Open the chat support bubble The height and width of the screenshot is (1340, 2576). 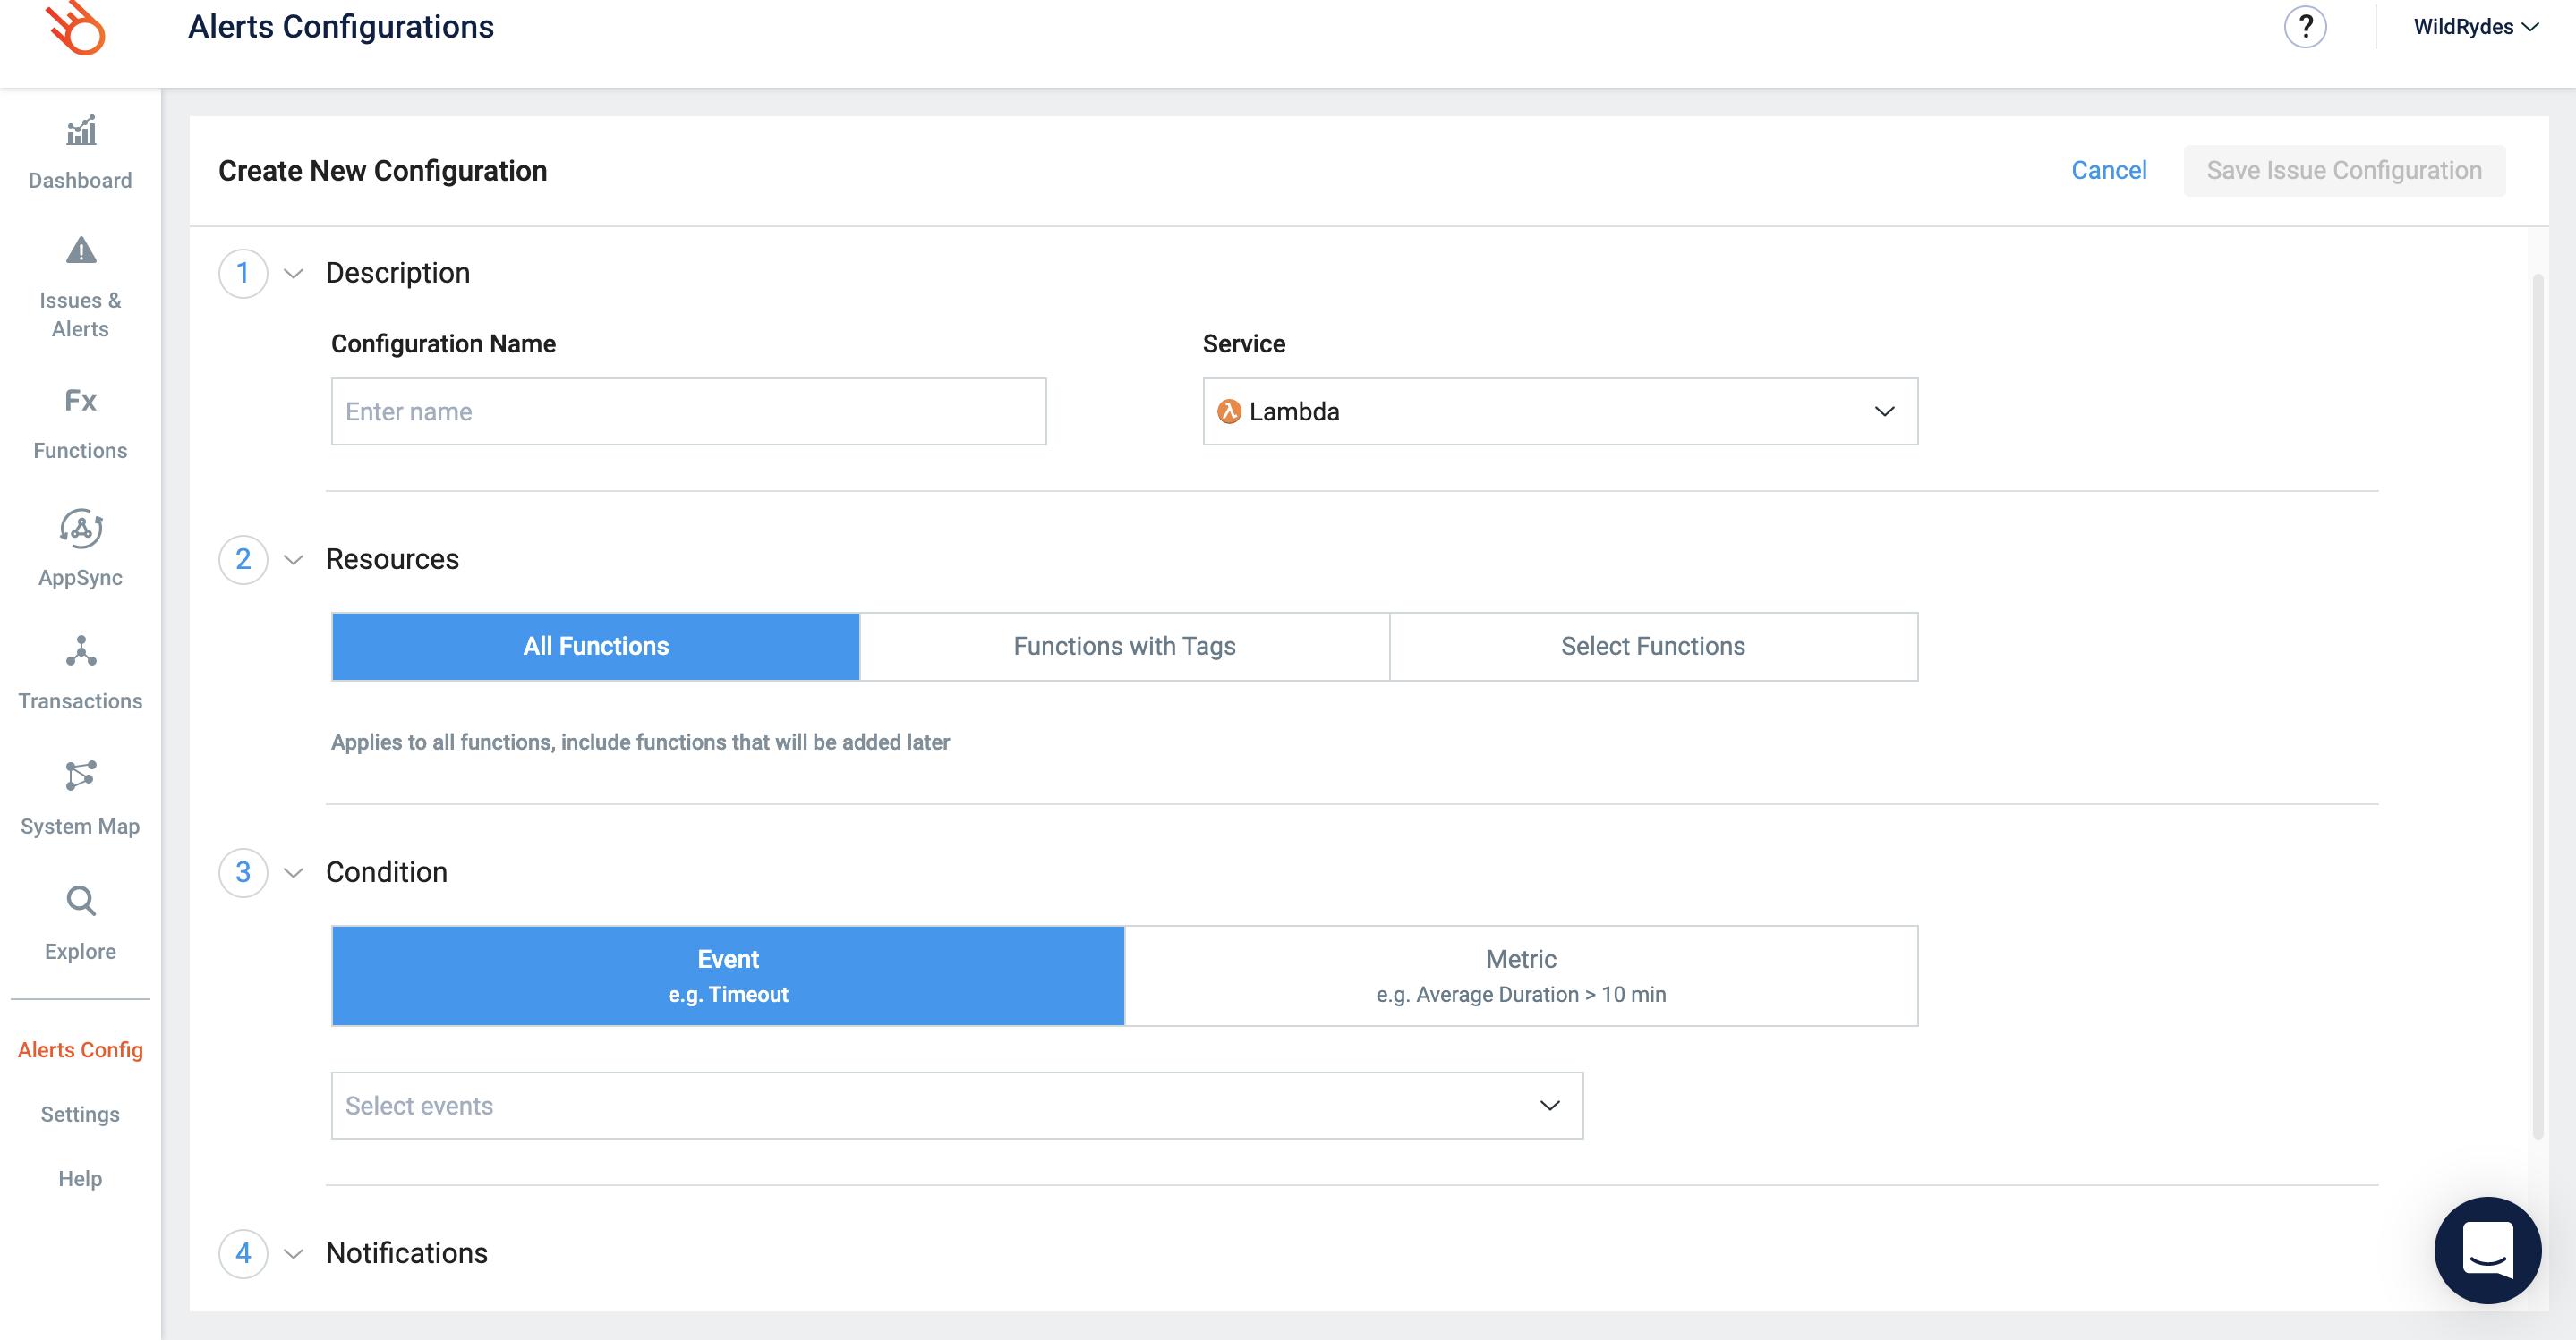(x=2487, y=1249)
